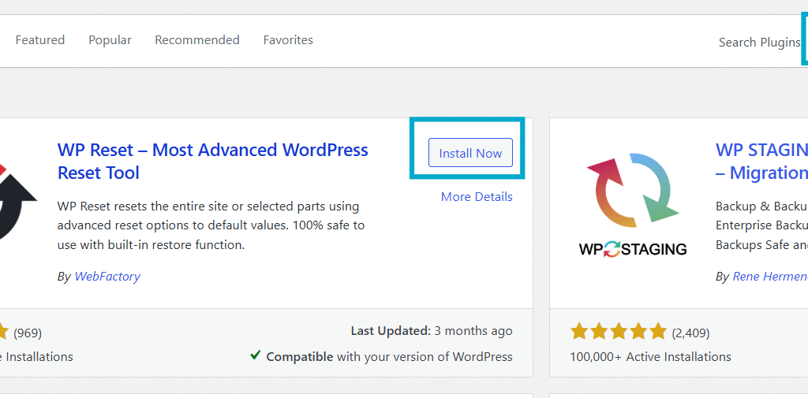Click the star beside the (969) rating count
The width and height of the screenshot is (808, 398).
[4, 331]
